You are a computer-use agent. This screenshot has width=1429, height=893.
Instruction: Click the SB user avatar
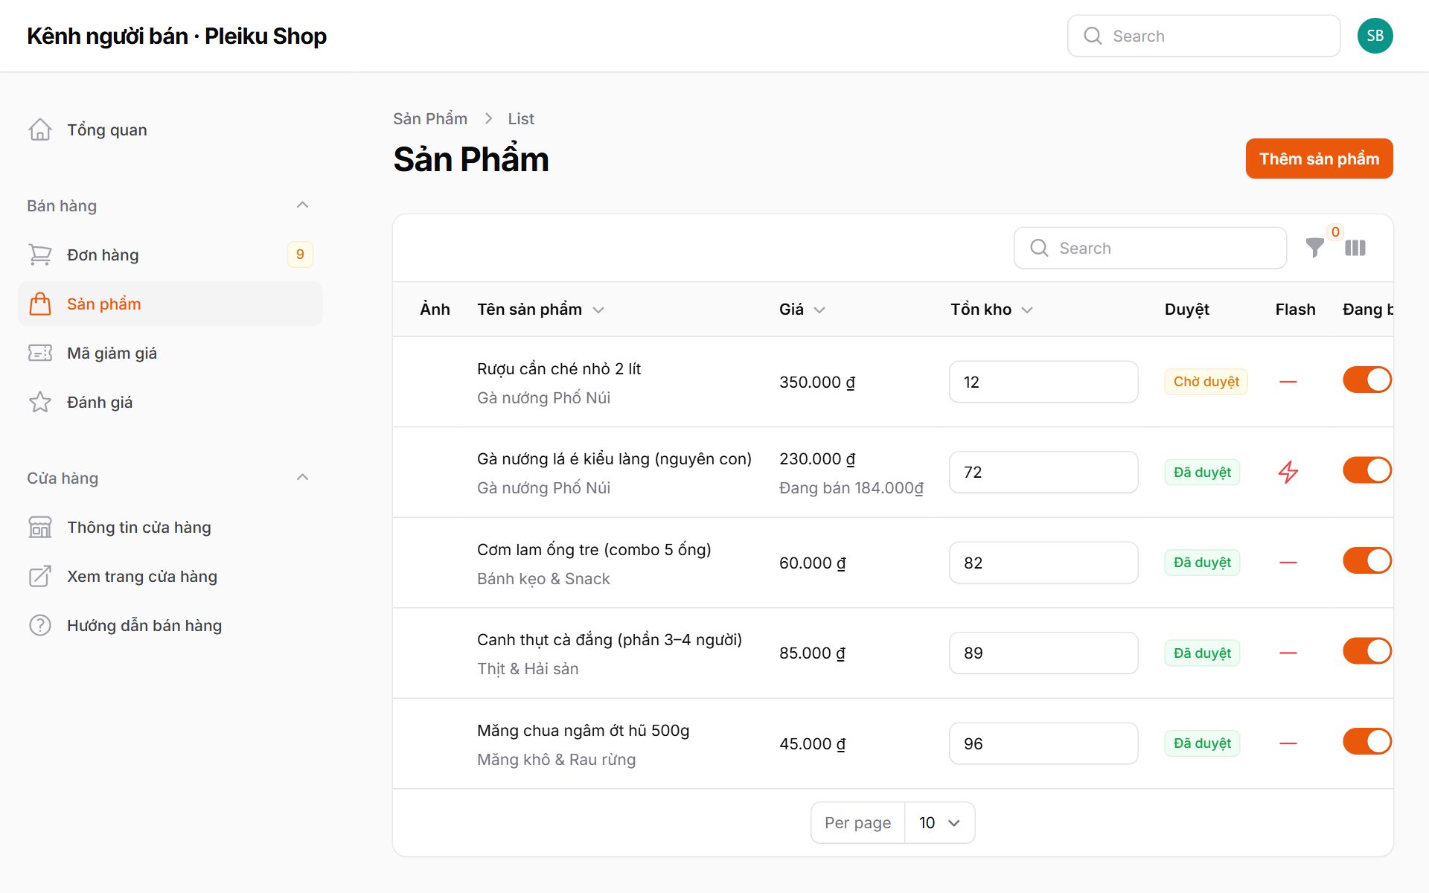click(1375, 36)
